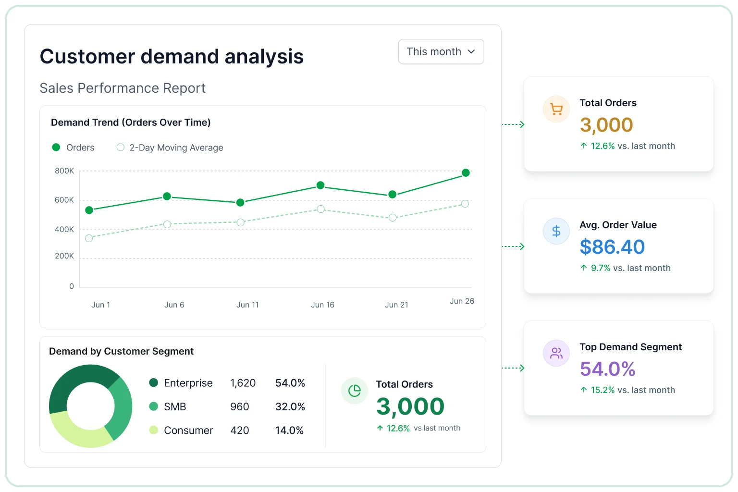The image size is (738, 492).
Task: Click the Jun 6 x-axis label
Action: pos(174,305)
